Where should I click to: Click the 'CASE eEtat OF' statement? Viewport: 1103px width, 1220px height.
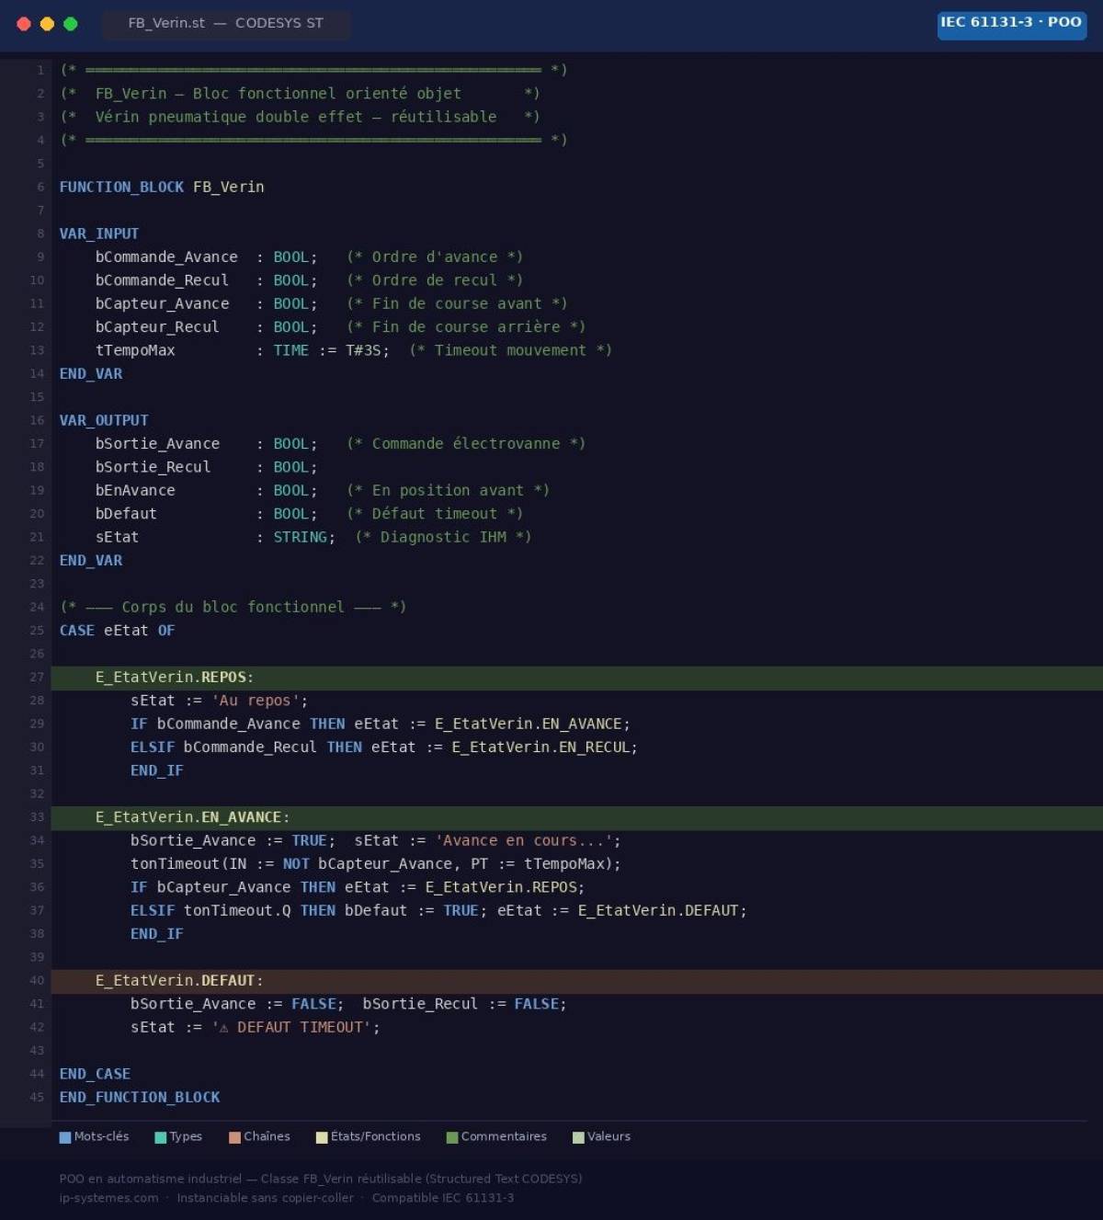(117, 631)
